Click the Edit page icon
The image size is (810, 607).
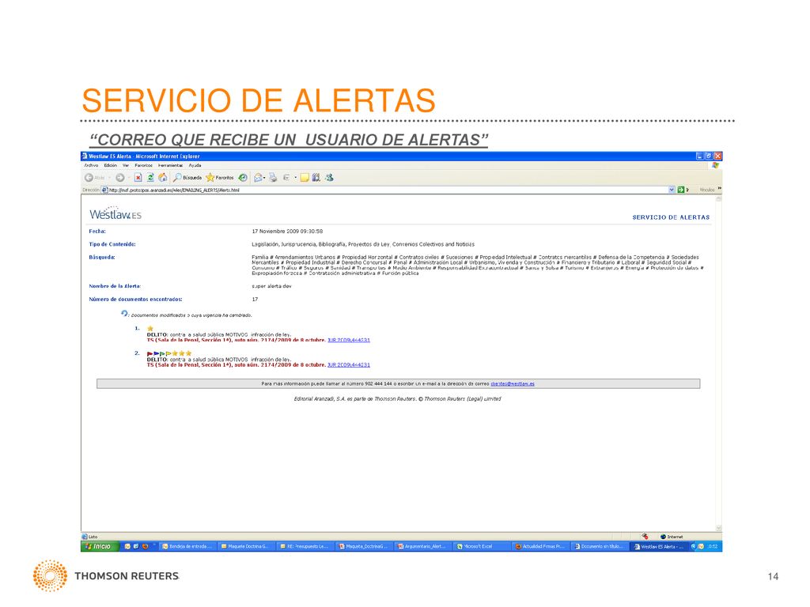click(286, 178)
